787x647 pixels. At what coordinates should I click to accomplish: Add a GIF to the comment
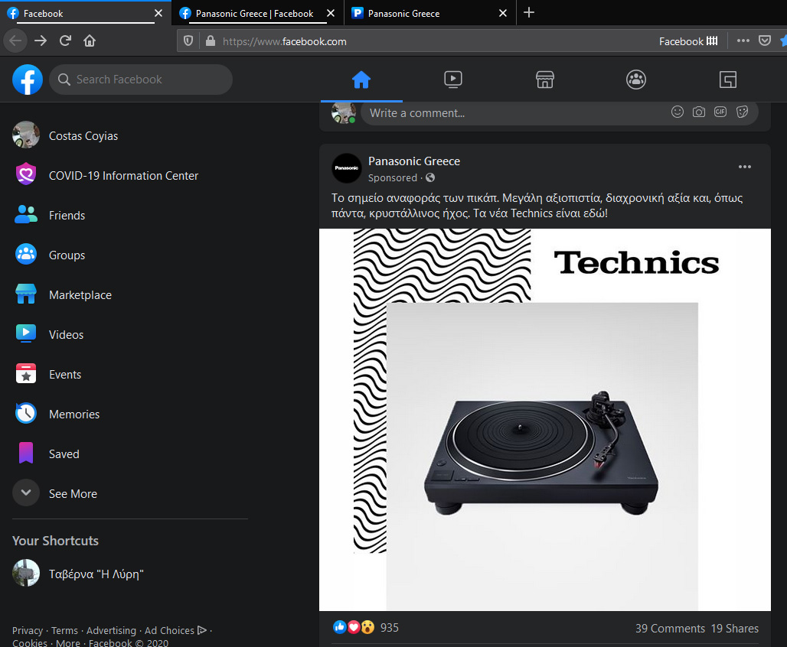coord(720,112)
